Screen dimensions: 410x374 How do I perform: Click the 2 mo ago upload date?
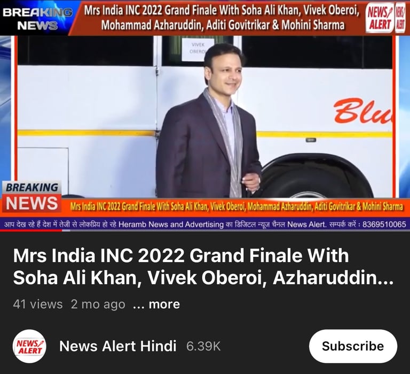point(98,304)
